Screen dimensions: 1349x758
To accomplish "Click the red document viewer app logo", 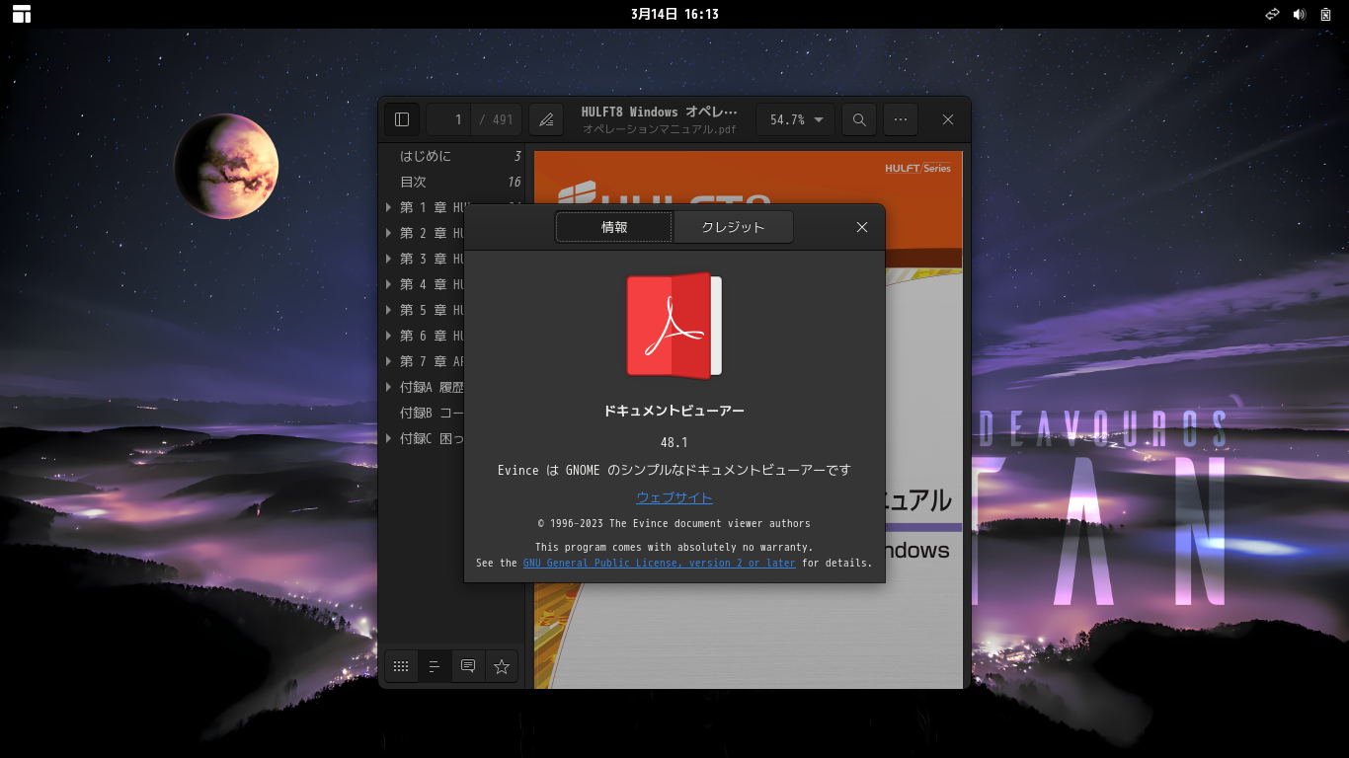I will point(674,326).
